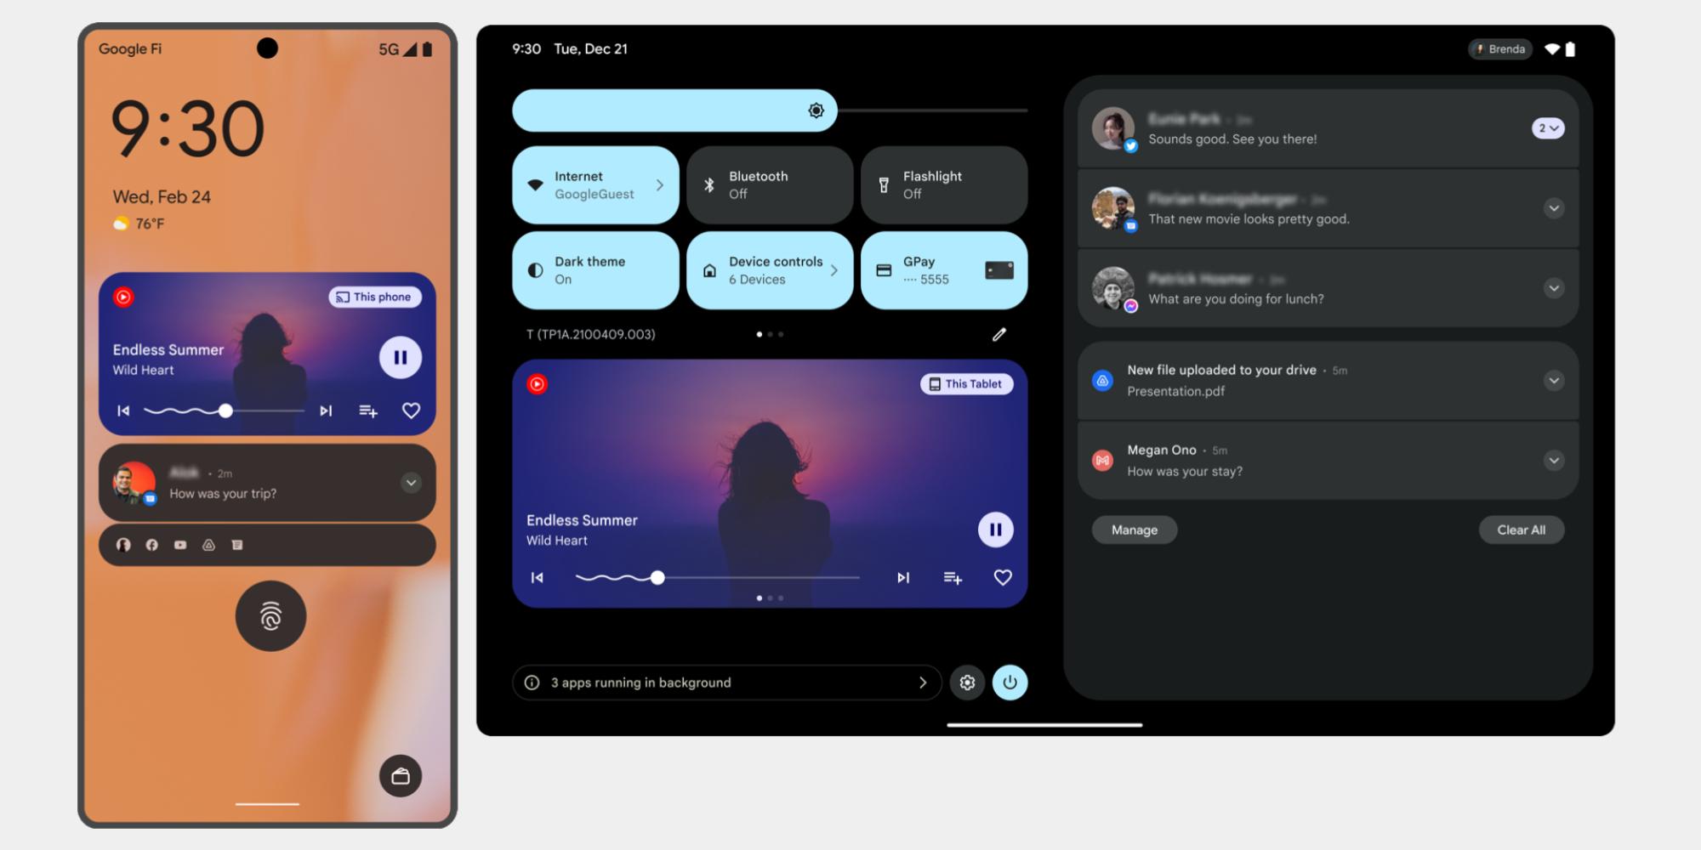The height and width of the screenshot is (850, 1701).
Task: Skip to next track on tablet player
Action: 903,578
